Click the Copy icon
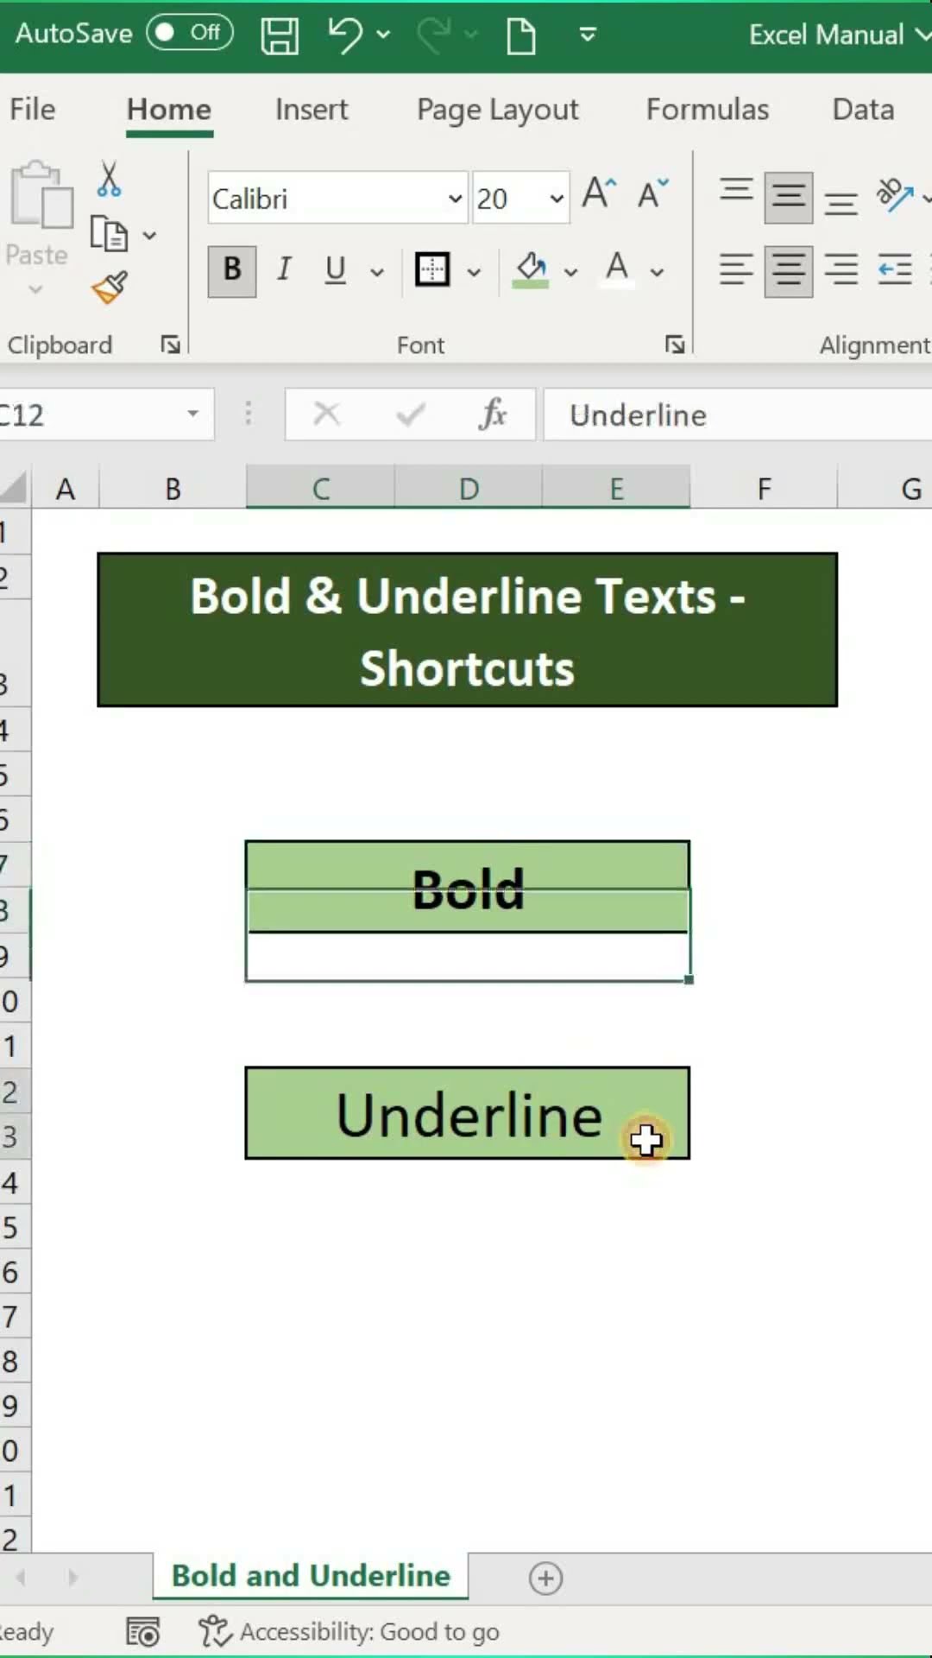Viewport: 932px width, 1658px height. (109, 234)
